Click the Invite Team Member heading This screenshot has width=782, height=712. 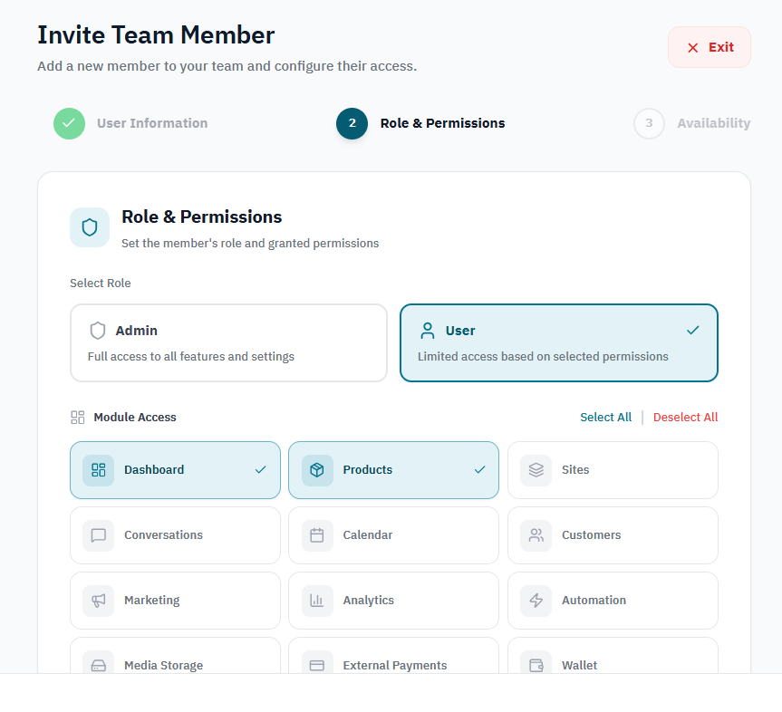tap(156, 35)
